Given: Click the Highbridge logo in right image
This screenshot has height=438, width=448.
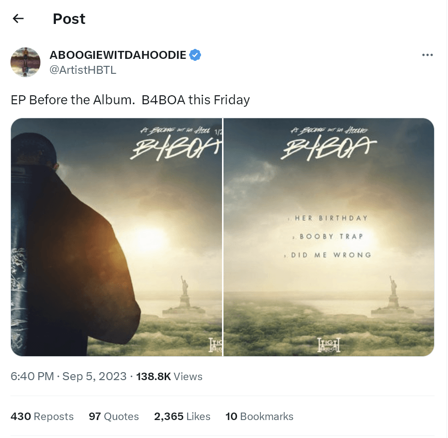Looking at the screenshot, I should [x=329, y=345].
